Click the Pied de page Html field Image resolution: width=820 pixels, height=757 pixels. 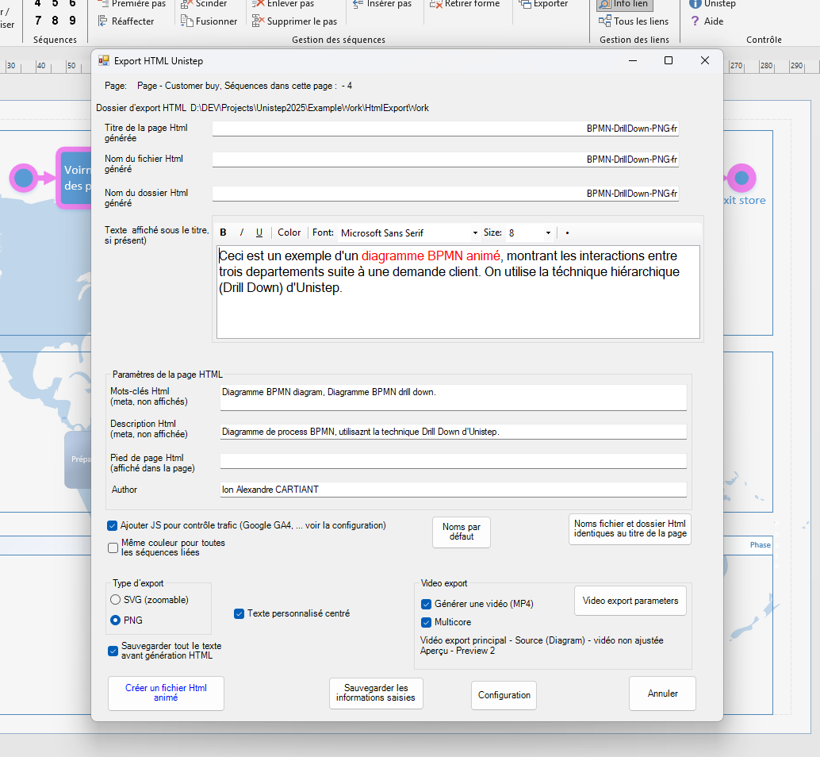[x=453, y=461]
